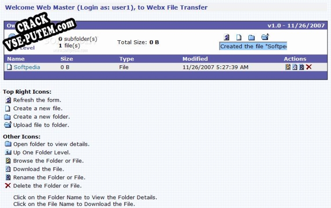Click the version text v1.0 - 11/26/2007

[x=296, y=26]
